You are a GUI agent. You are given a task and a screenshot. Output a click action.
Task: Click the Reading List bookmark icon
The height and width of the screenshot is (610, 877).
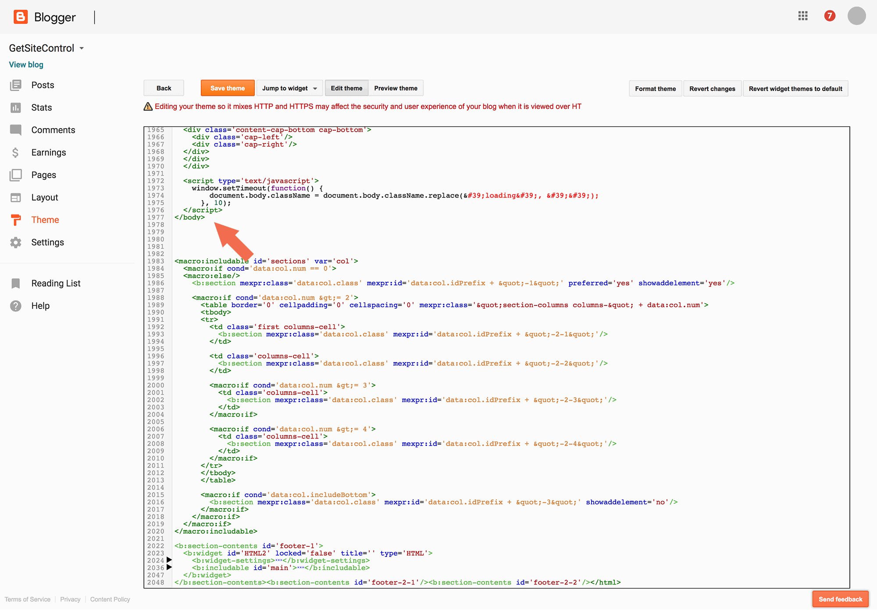tap(16, 283)
